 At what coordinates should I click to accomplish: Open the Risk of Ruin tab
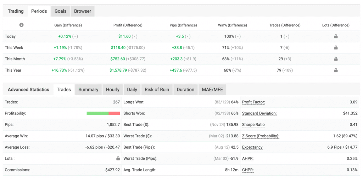tap(157, 90)
